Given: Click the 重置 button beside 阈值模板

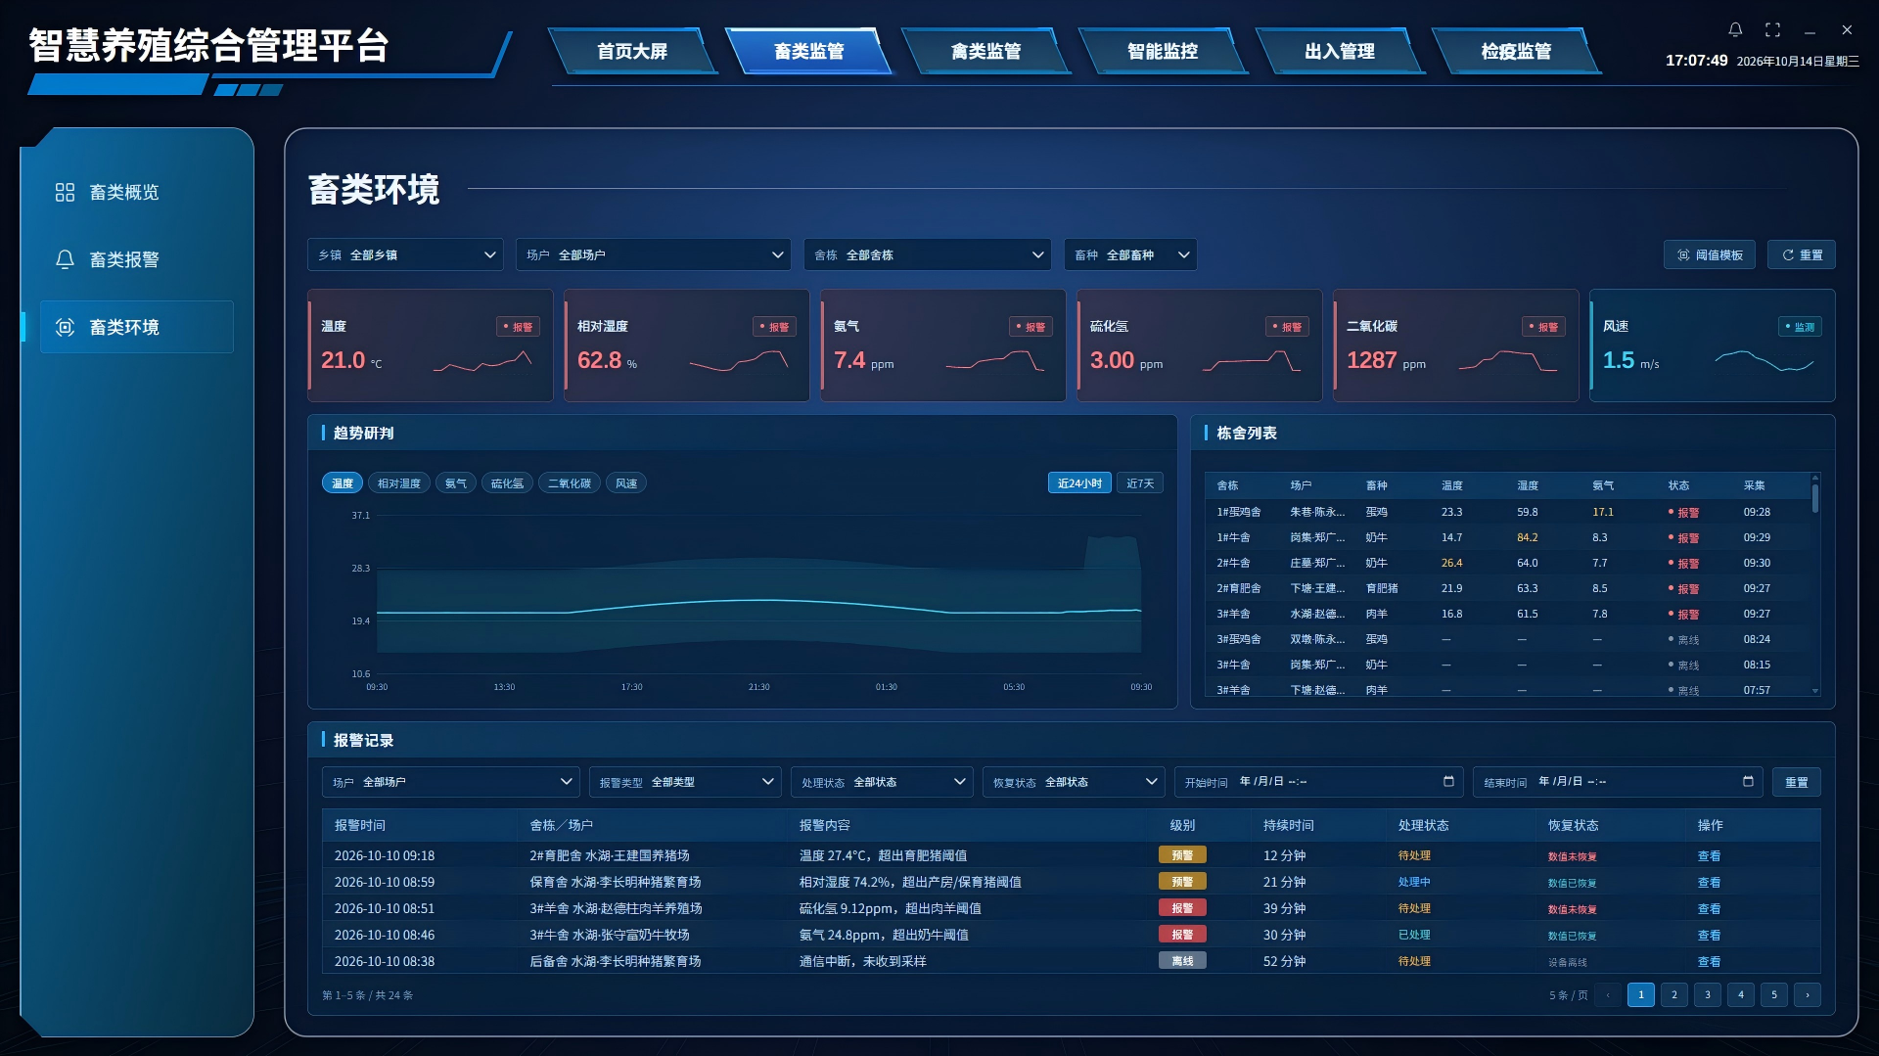Looking at the screenshot, I should [x=1802, y=254].
